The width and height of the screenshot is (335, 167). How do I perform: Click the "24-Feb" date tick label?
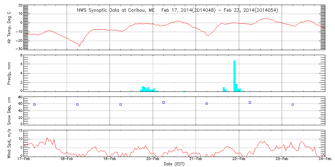click(325, 160)
